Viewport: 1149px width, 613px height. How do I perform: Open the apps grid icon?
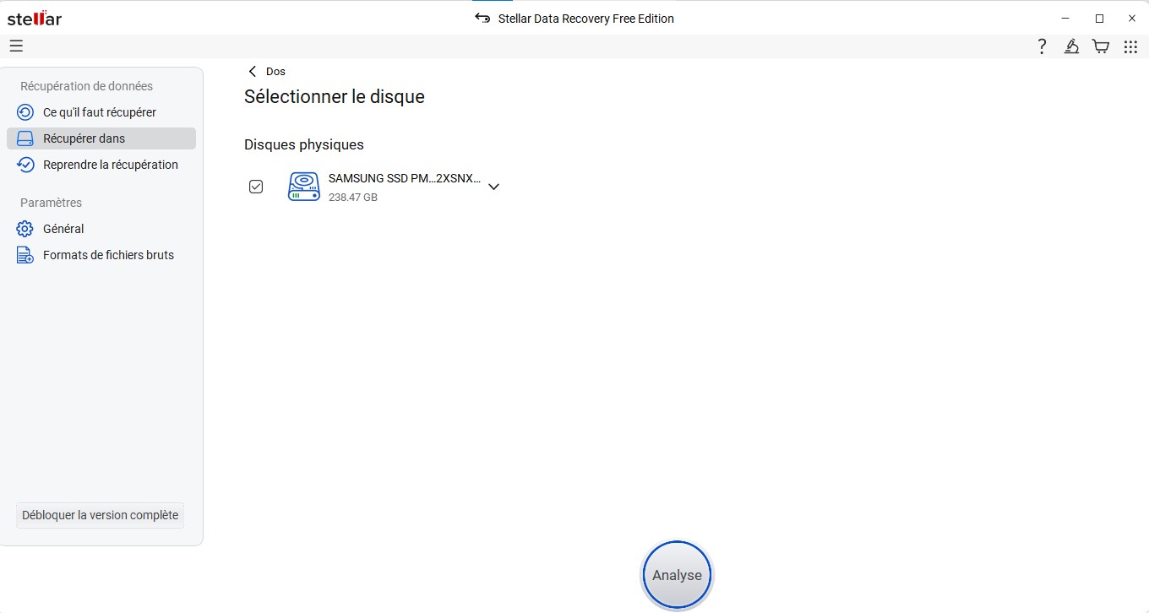tap(1130, 47)
